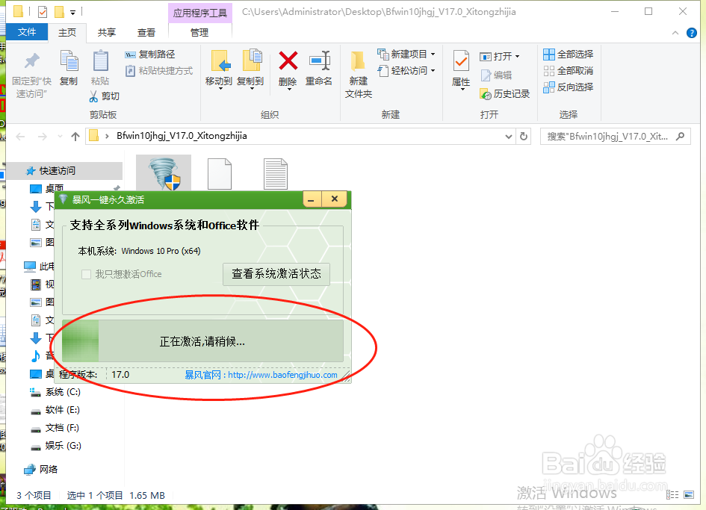The height and width of the screenshot is (510, 706).
Task: Click the Rename (重命名) icon
Action: (x=320, y=71)
